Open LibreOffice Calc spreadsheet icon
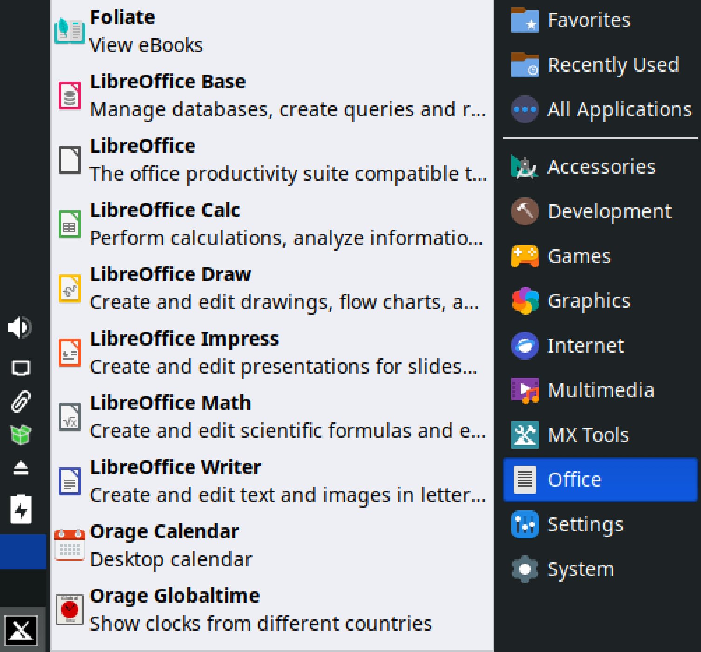Image resolution: width=701 pixels, height=652 pixels. 70,224
